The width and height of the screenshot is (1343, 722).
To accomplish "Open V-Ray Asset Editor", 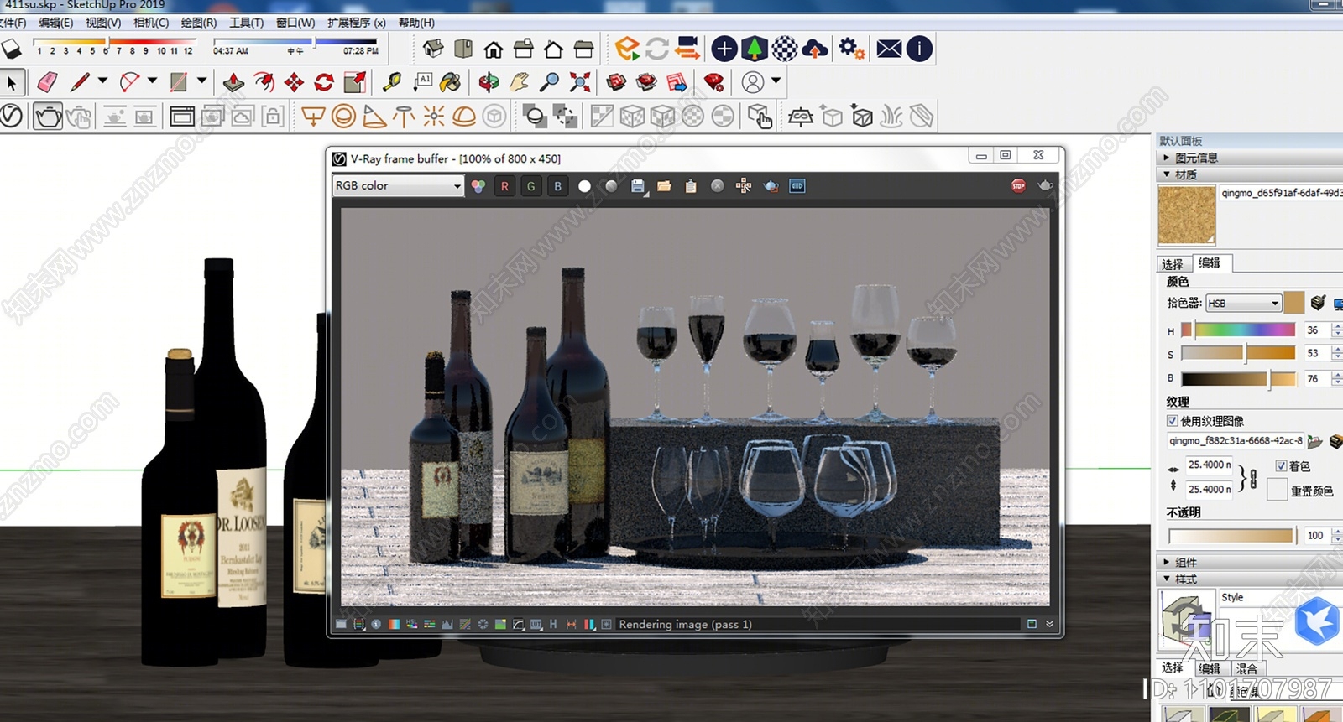I will click(x=11, y=116).
